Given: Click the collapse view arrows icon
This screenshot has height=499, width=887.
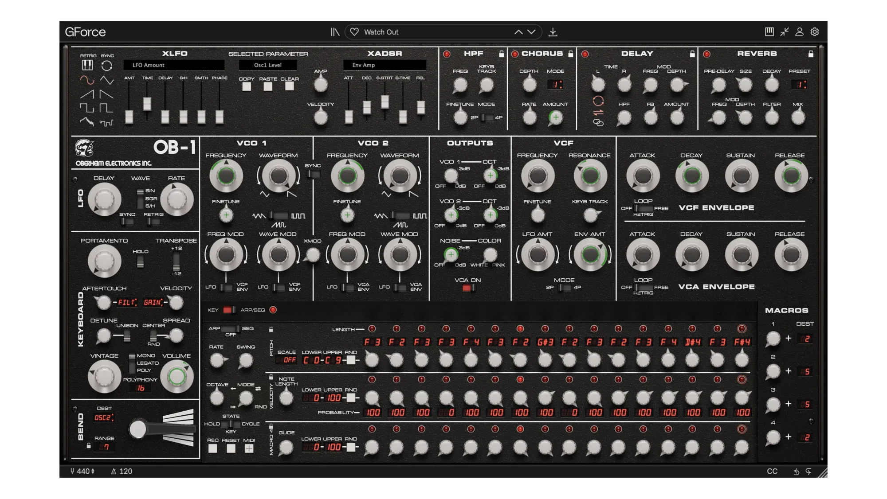Looking at the screenshot, I should (785, 31).
